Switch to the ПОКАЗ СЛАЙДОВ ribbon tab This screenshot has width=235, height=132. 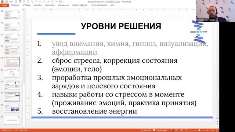(79, 5)
